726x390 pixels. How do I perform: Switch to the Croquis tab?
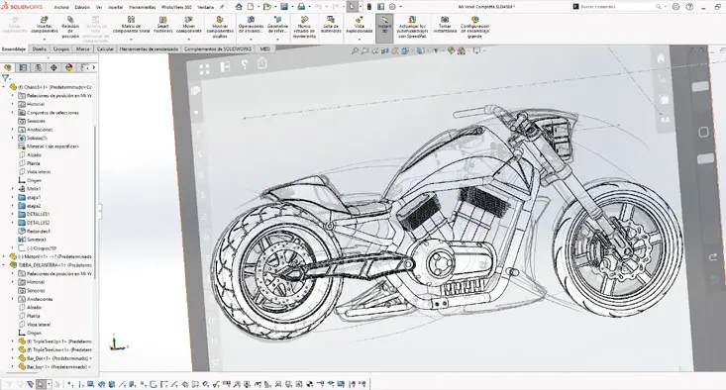61,49
